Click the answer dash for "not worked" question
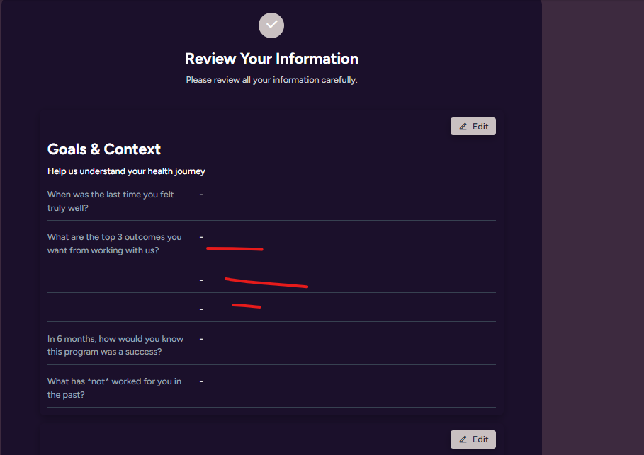 click(201, 381)
